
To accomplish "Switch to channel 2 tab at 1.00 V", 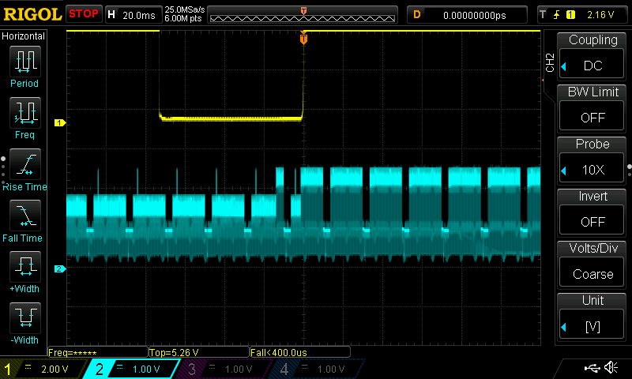I will [x=132, y=369].
